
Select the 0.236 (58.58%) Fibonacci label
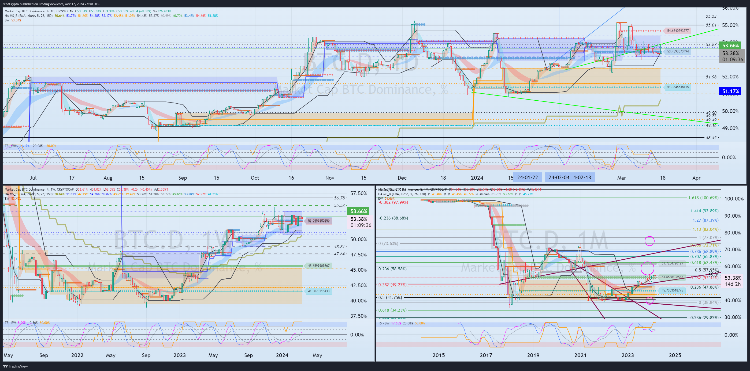(392, 269)
